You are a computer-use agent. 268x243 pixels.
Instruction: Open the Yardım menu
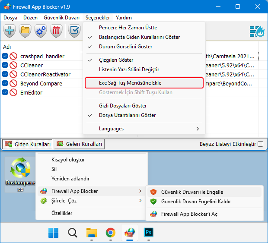pyautogui.click(x=124, y=18)
